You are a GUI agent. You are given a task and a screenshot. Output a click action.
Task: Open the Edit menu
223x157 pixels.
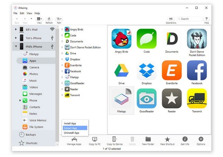22,13
